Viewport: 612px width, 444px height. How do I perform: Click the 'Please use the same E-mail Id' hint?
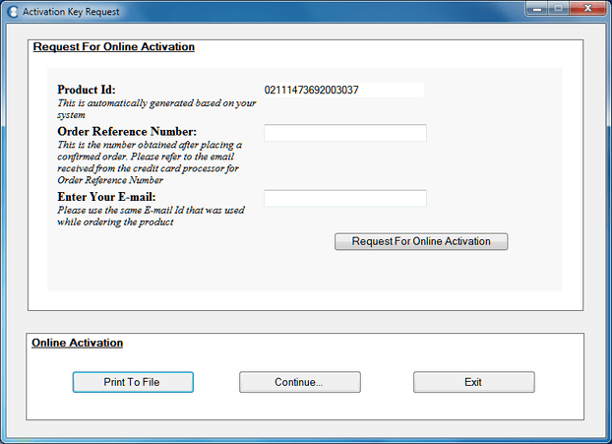click(x=152, y=216)
